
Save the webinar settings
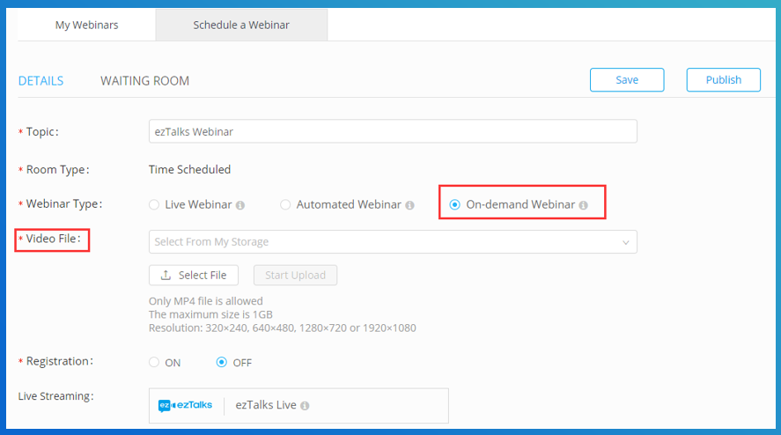pyautogui.click(x=627, y=80)
